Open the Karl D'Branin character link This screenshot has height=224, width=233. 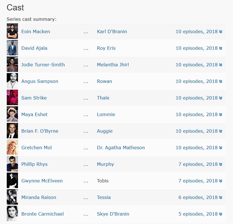pos(112,31)
